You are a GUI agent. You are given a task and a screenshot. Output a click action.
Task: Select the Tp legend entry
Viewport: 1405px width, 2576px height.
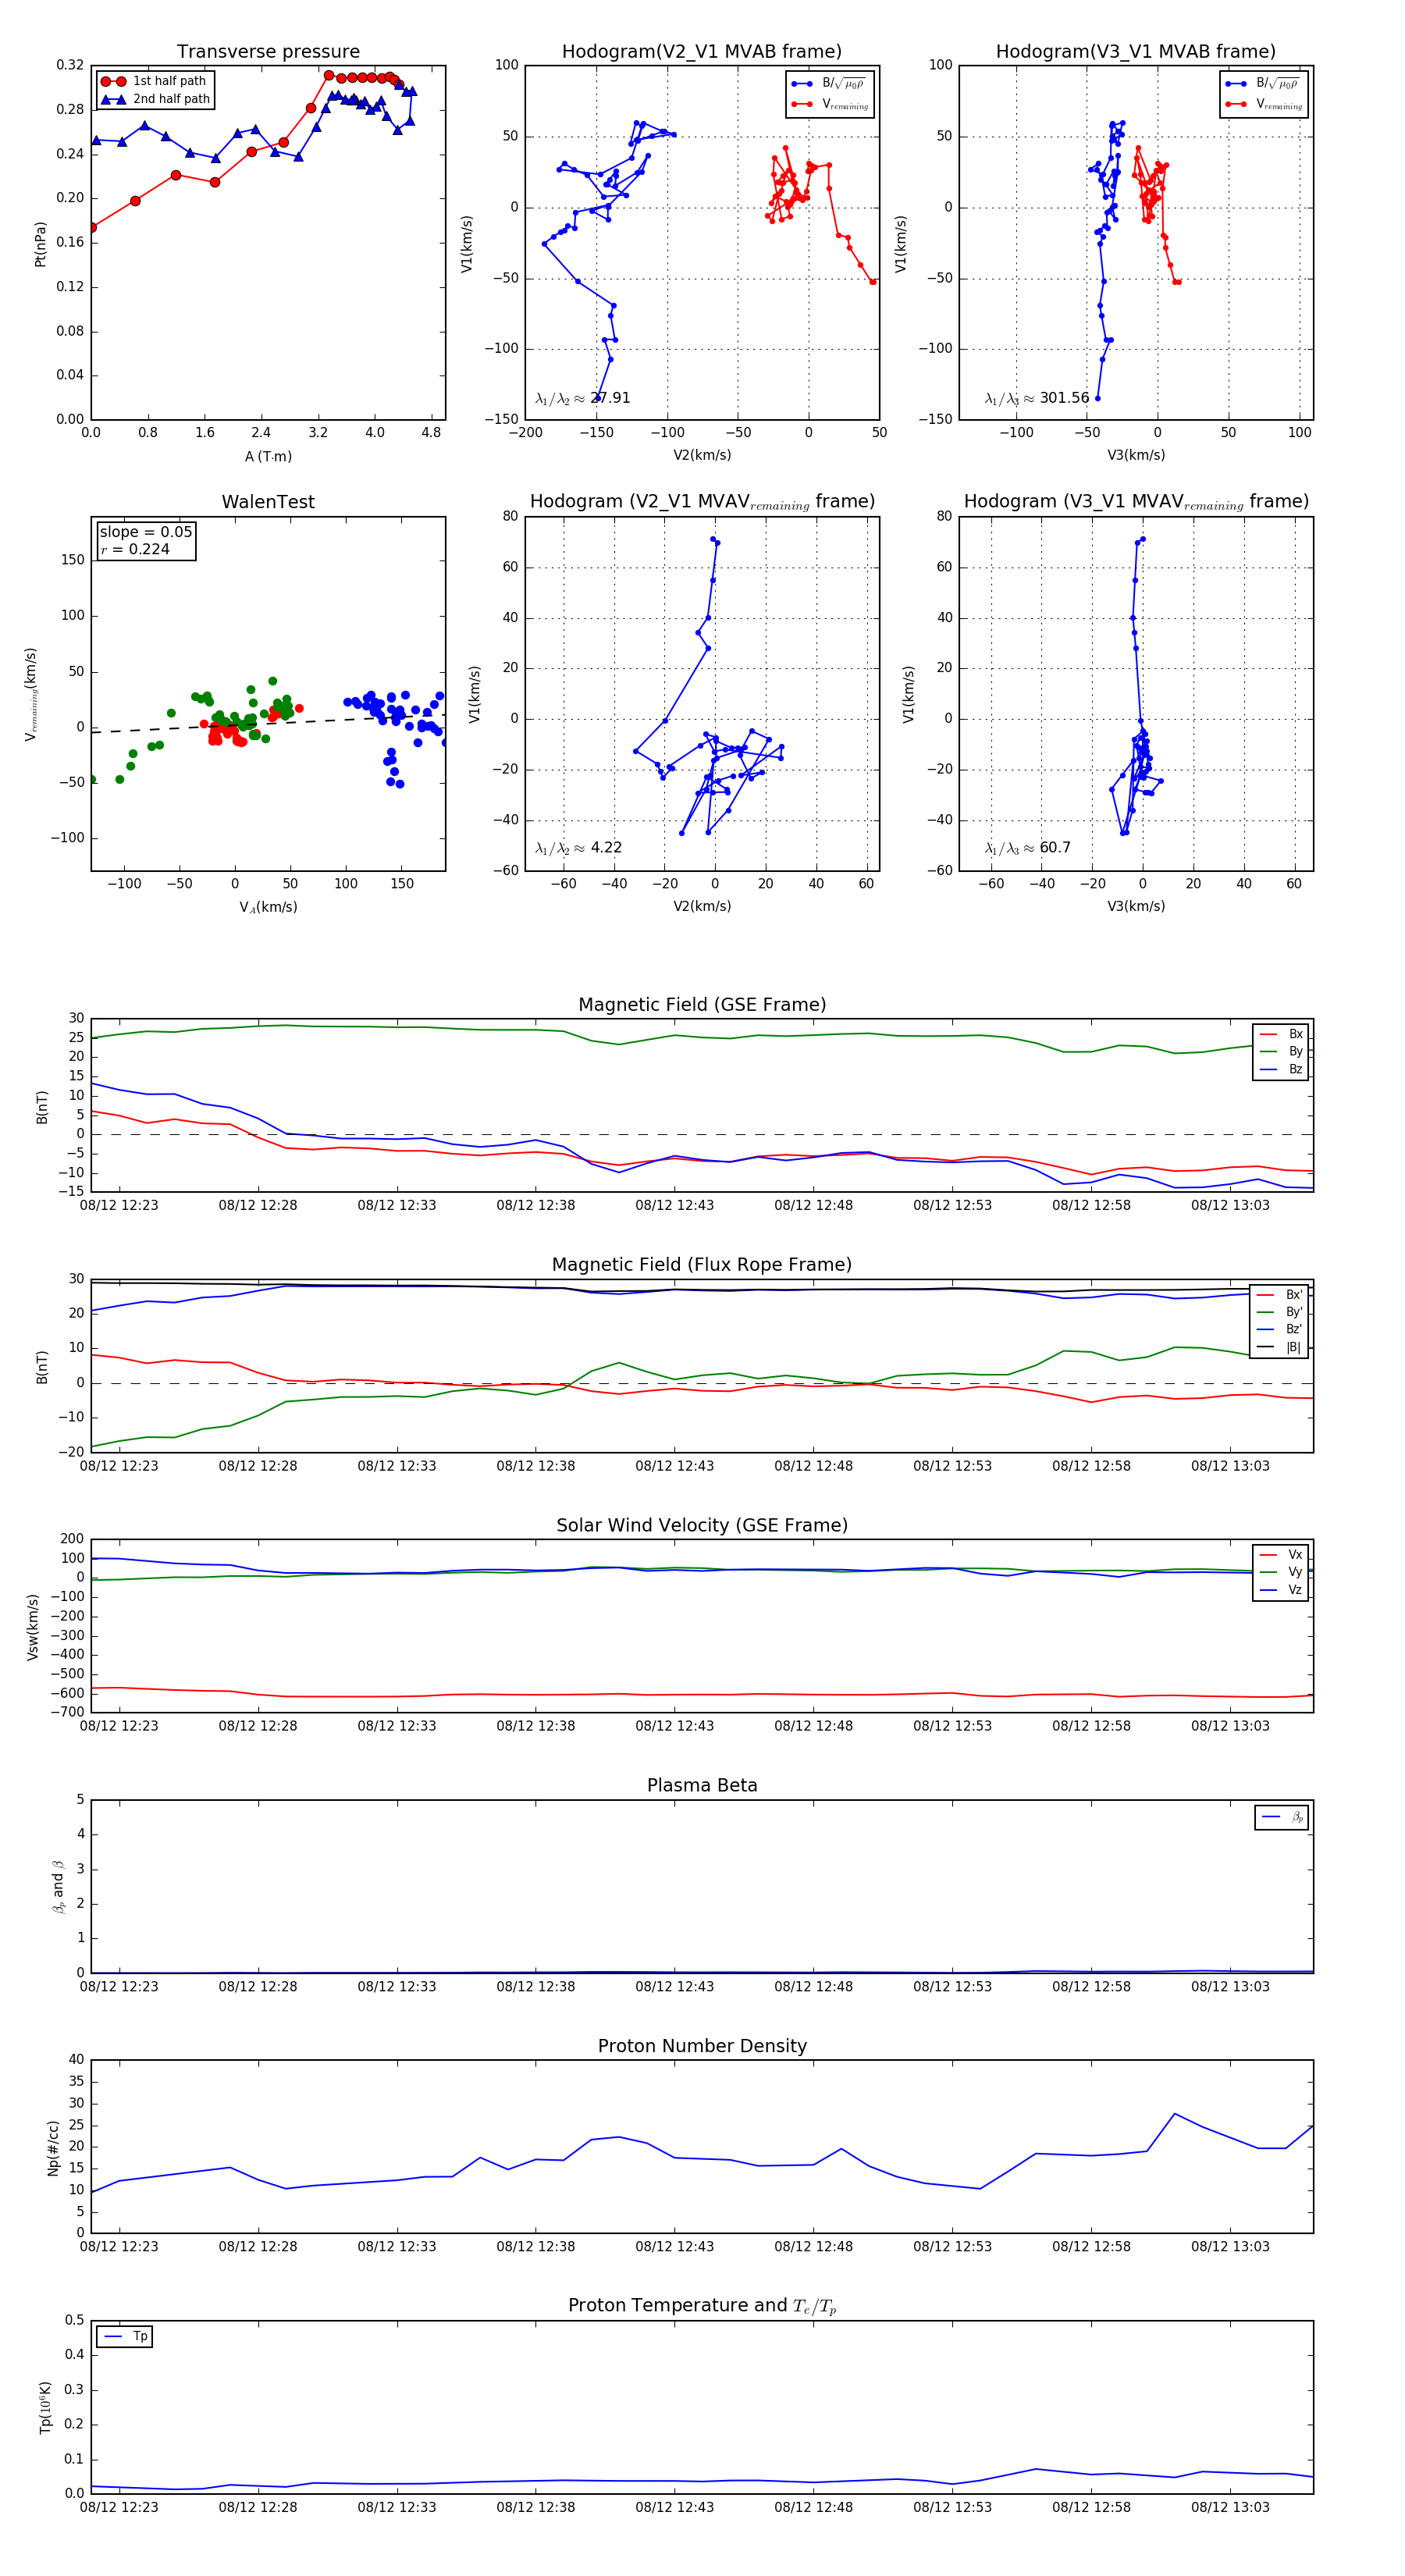point(125,2337)
